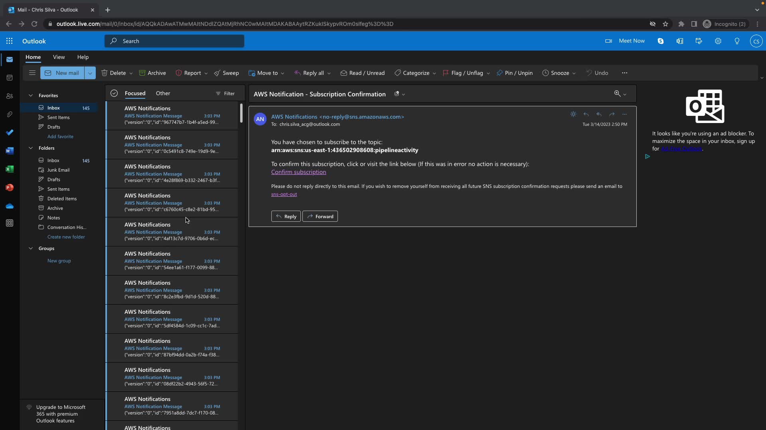Open the app launcher waffle icon
The image size is (766, 430).
(x=9, y=41)
